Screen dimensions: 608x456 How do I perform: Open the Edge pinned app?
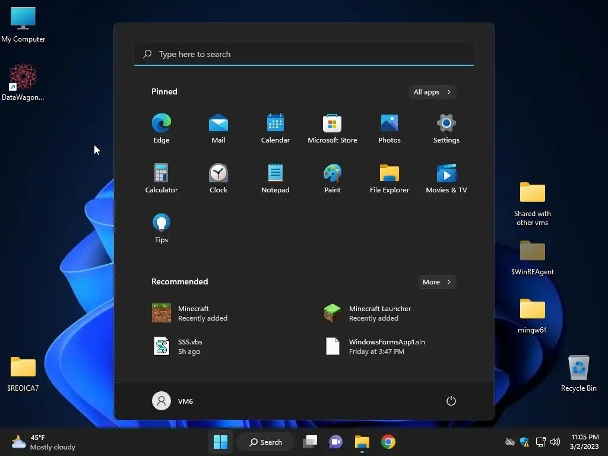(x=161, y=129)
